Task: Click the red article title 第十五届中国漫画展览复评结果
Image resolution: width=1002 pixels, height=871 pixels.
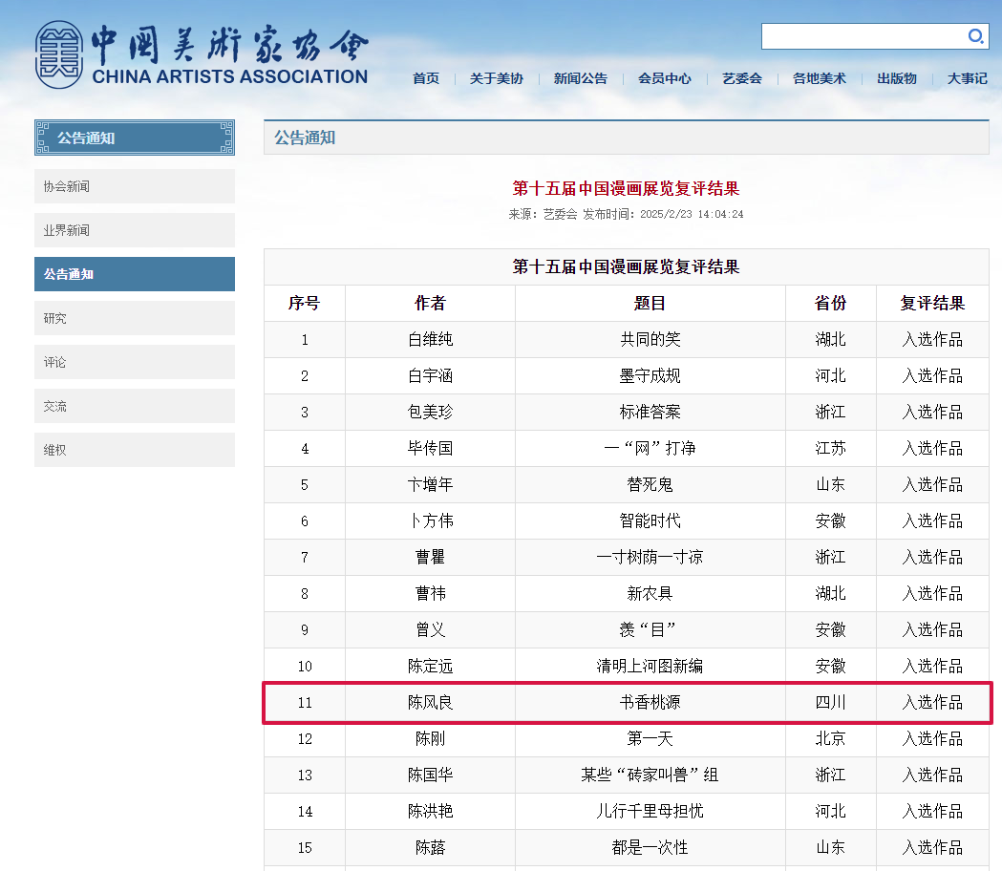Action: click(626, 188)
